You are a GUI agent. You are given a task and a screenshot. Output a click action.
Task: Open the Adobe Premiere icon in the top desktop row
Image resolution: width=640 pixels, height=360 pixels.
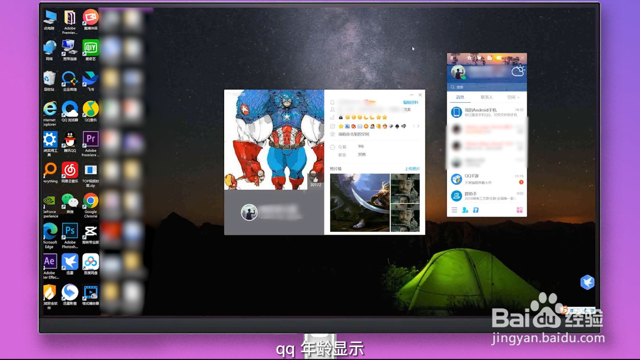tap(70, 22)
